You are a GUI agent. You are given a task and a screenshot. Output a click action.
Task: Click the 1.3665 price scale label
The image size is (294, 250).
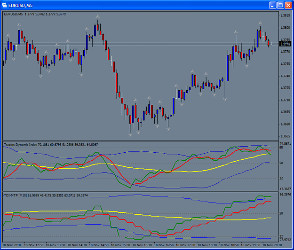(285, 136)
